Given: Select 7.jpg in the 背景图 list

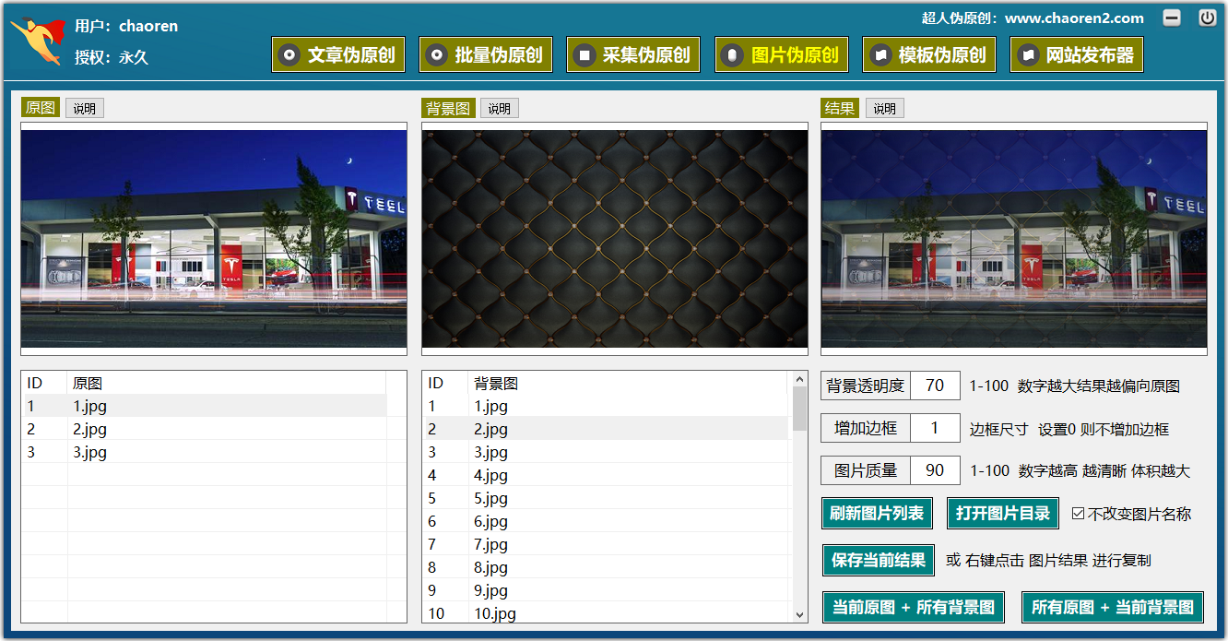Looking at the screenshot, I should 606,544.
